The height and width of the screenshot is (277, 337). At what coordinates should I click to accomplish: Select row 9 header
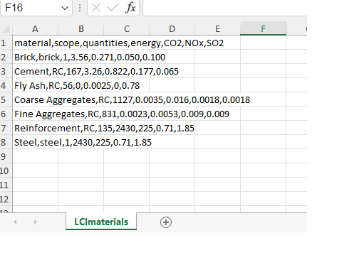[x=6, y=156]
